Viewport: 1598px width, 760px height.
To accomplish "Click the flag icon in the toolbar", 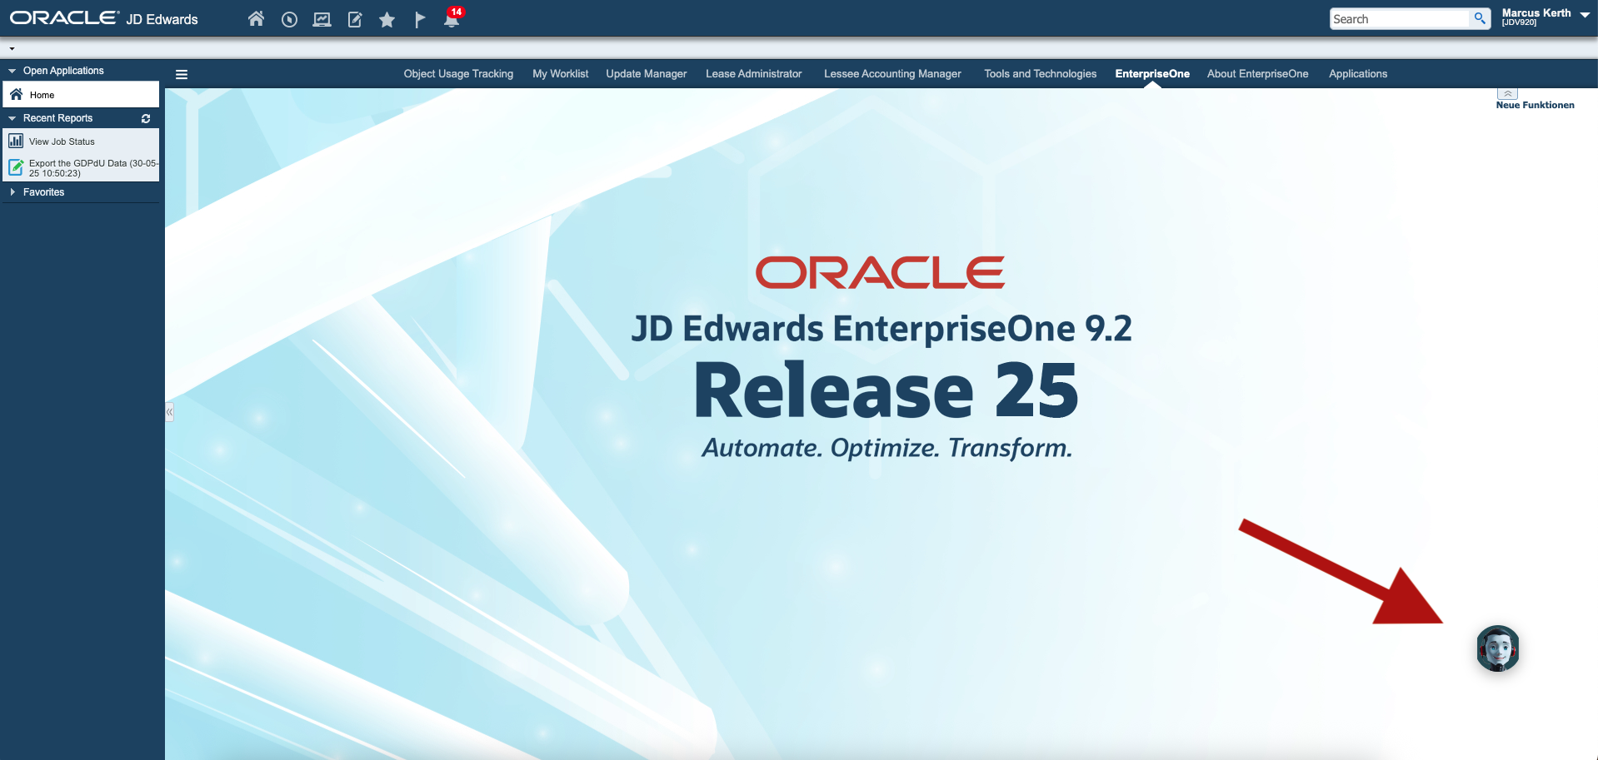I will (419, 18).
